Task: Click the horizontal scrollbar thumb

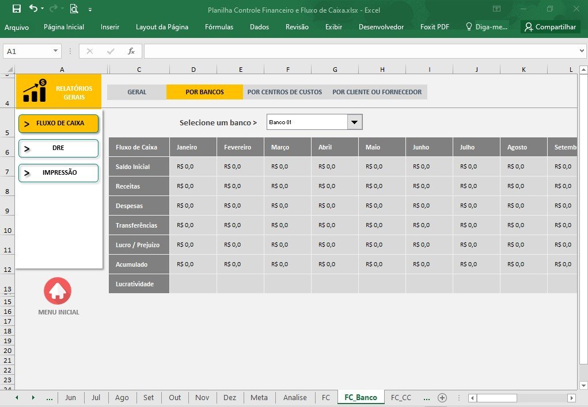Action: (496, 398)
